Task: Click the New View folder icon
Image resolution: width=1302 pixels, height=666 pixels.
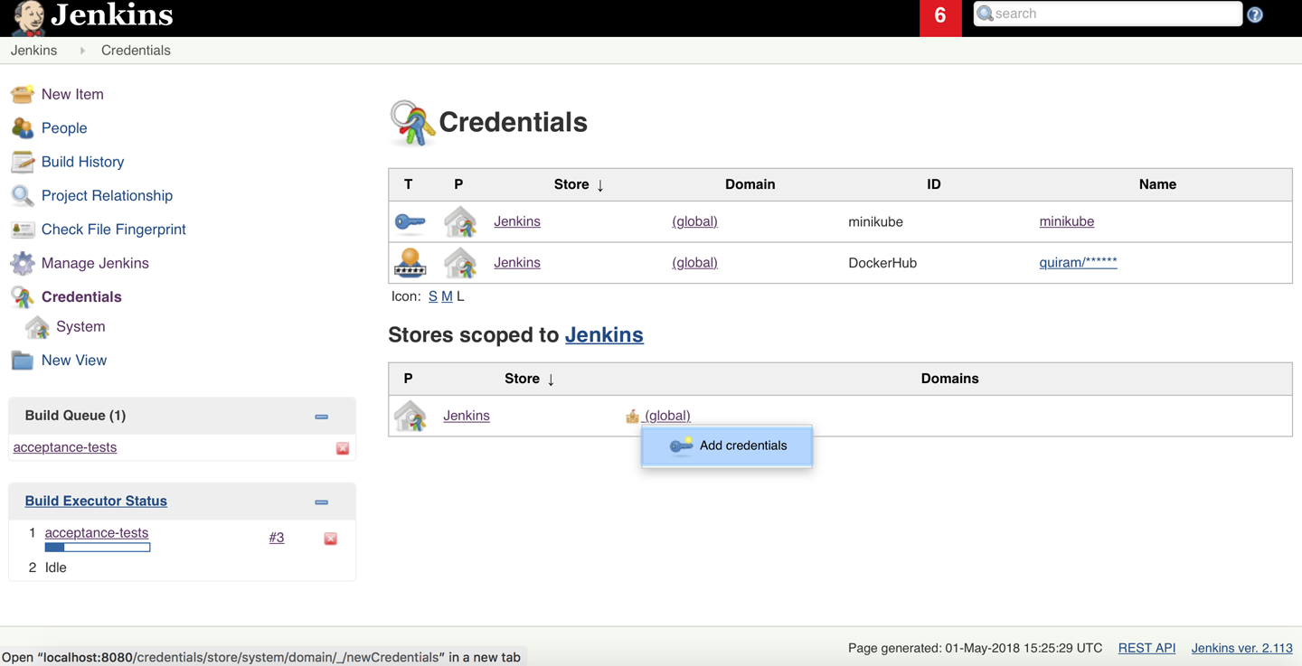Action: pyautogui.click(x=23, y=361)
